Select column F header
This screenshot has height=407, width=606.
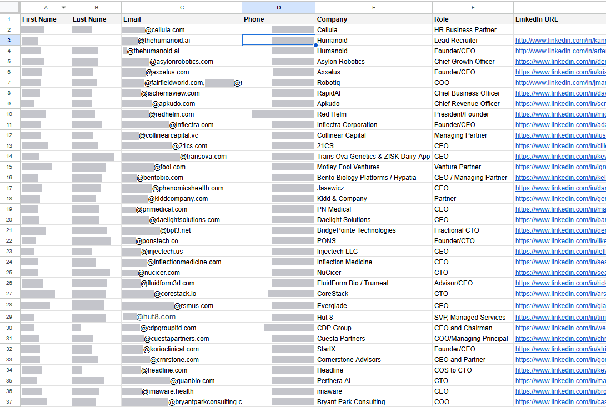coord(473,7)
